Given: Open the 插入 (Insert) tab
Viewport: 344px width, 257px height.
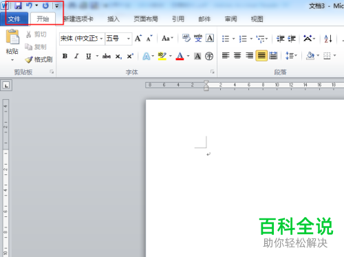Looking at the screenshot, I should tap(114, 19).
